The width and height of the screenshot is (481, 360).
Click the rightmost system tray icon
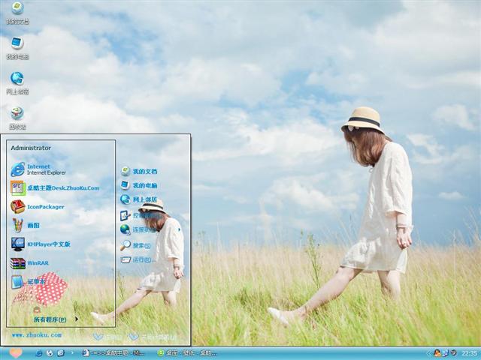(453, 353)
